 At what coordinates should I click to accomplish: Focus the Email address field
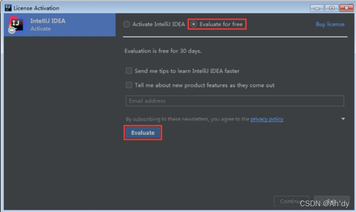[x=235, y=101]
